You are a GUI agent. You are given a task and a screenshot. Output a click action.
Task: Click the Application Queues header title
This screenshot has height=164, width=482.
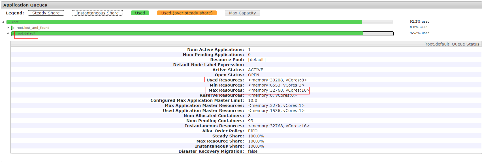25,5
